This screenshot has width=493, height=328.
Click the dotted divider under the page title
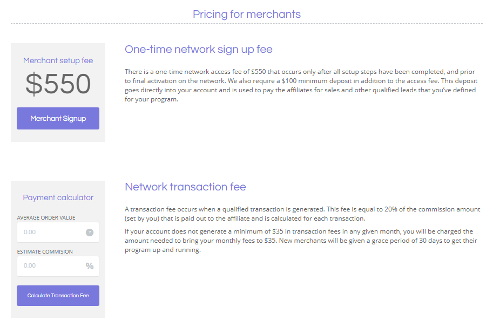coord(247,24)
